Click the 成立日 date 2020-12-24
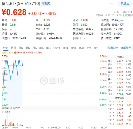133x129 pixels. [x=19, y=38]
